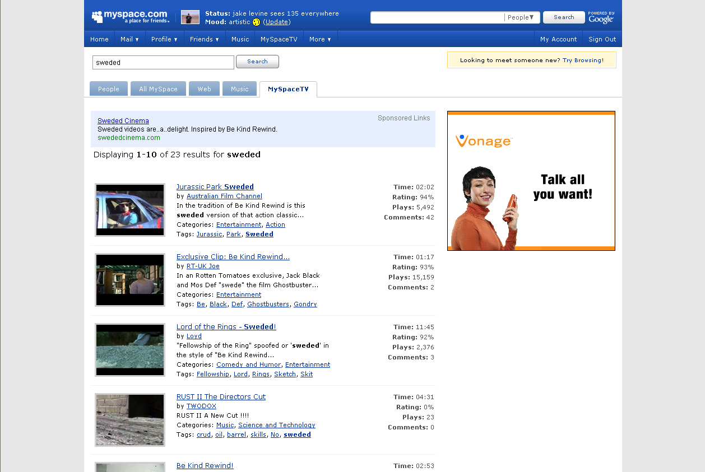Screen dimensions: 705x472
Task: Open the RUST II Directors Cut thumbnail
Action: (x=130, y=419)
